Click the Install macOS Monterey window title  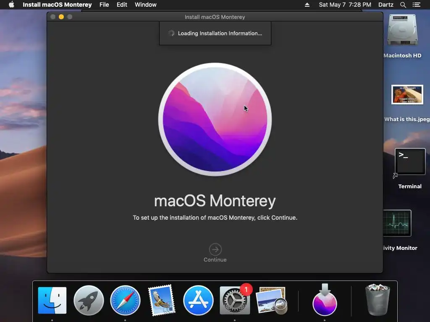(215, 17)
